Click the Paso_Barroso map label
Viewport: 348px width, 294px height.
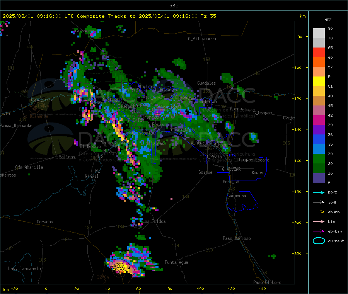(237, 238)
